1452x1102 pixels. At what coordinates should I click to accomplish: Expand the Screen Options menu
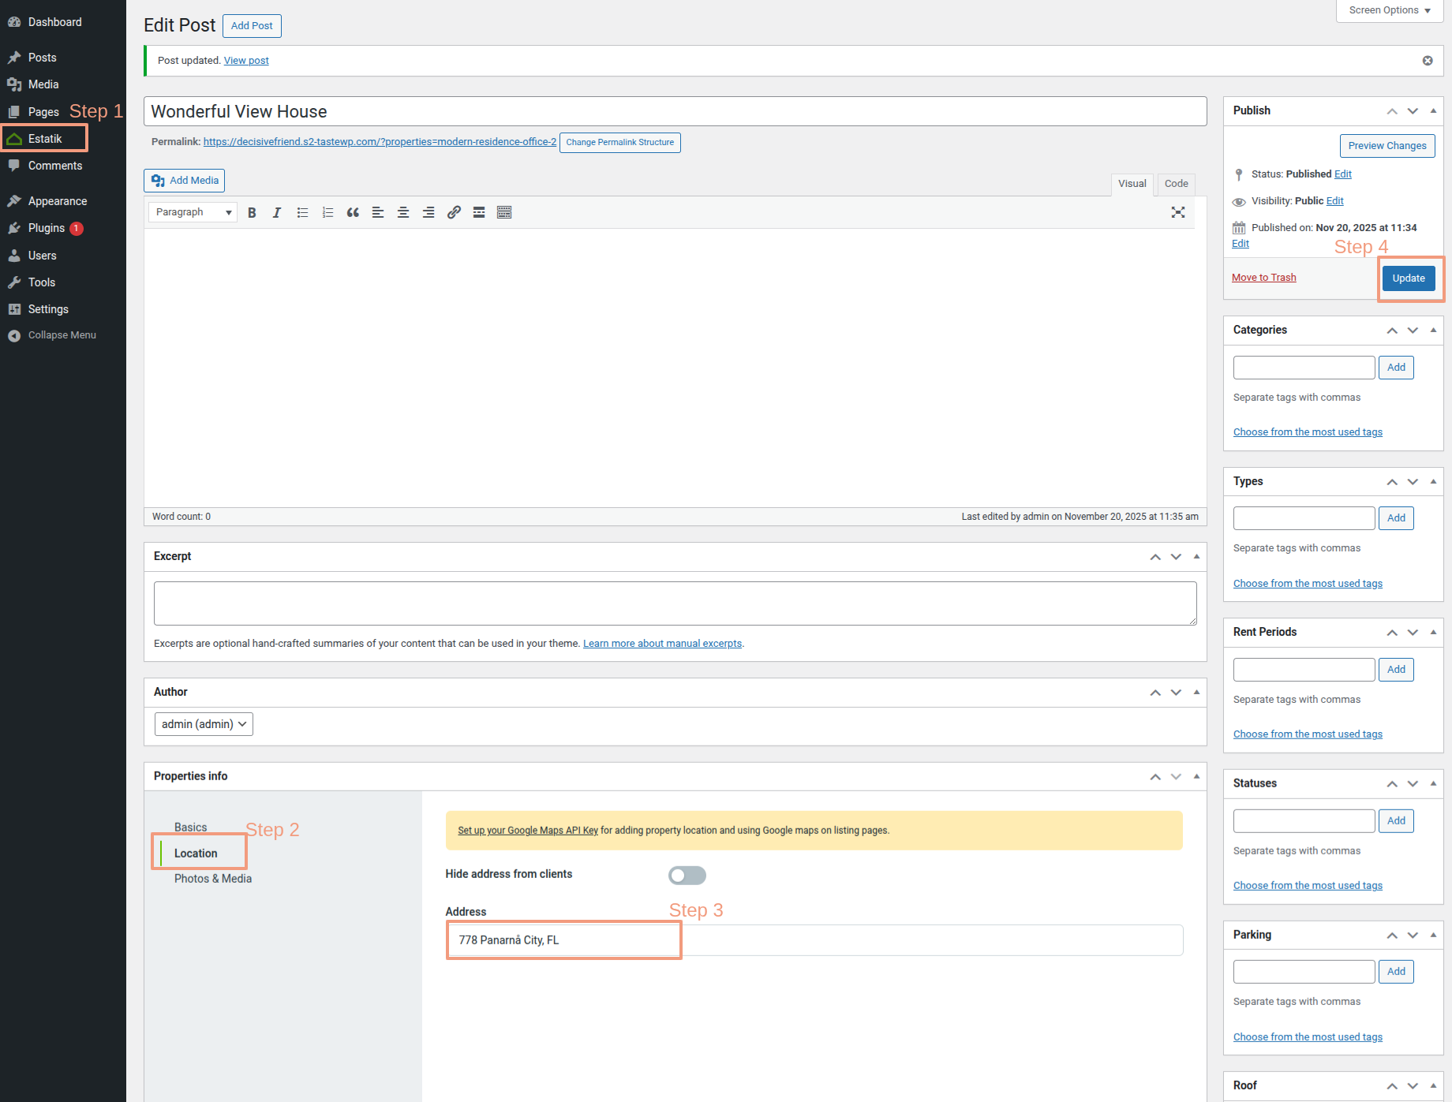pyautogui.click(x=1389, y=10)
